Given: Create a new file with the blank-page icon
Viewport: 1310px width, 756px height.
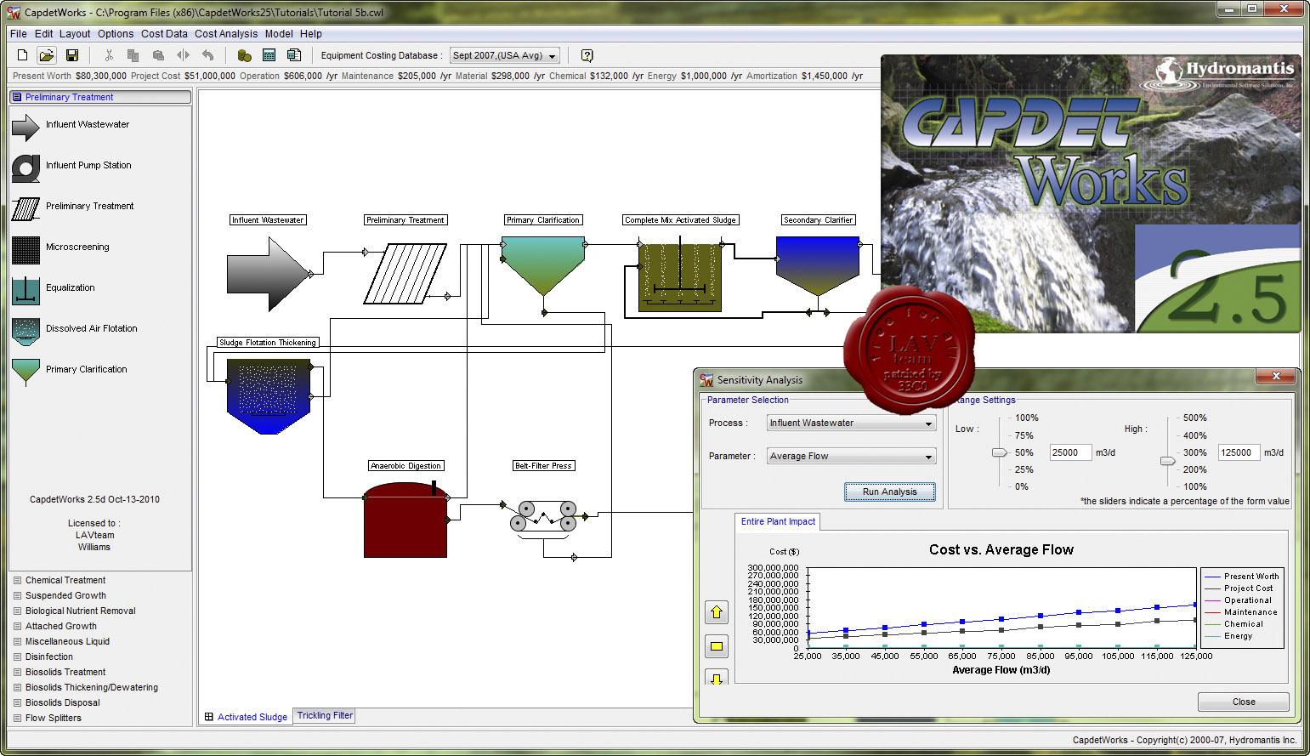Looking at the screenshot, I should 23,55.
